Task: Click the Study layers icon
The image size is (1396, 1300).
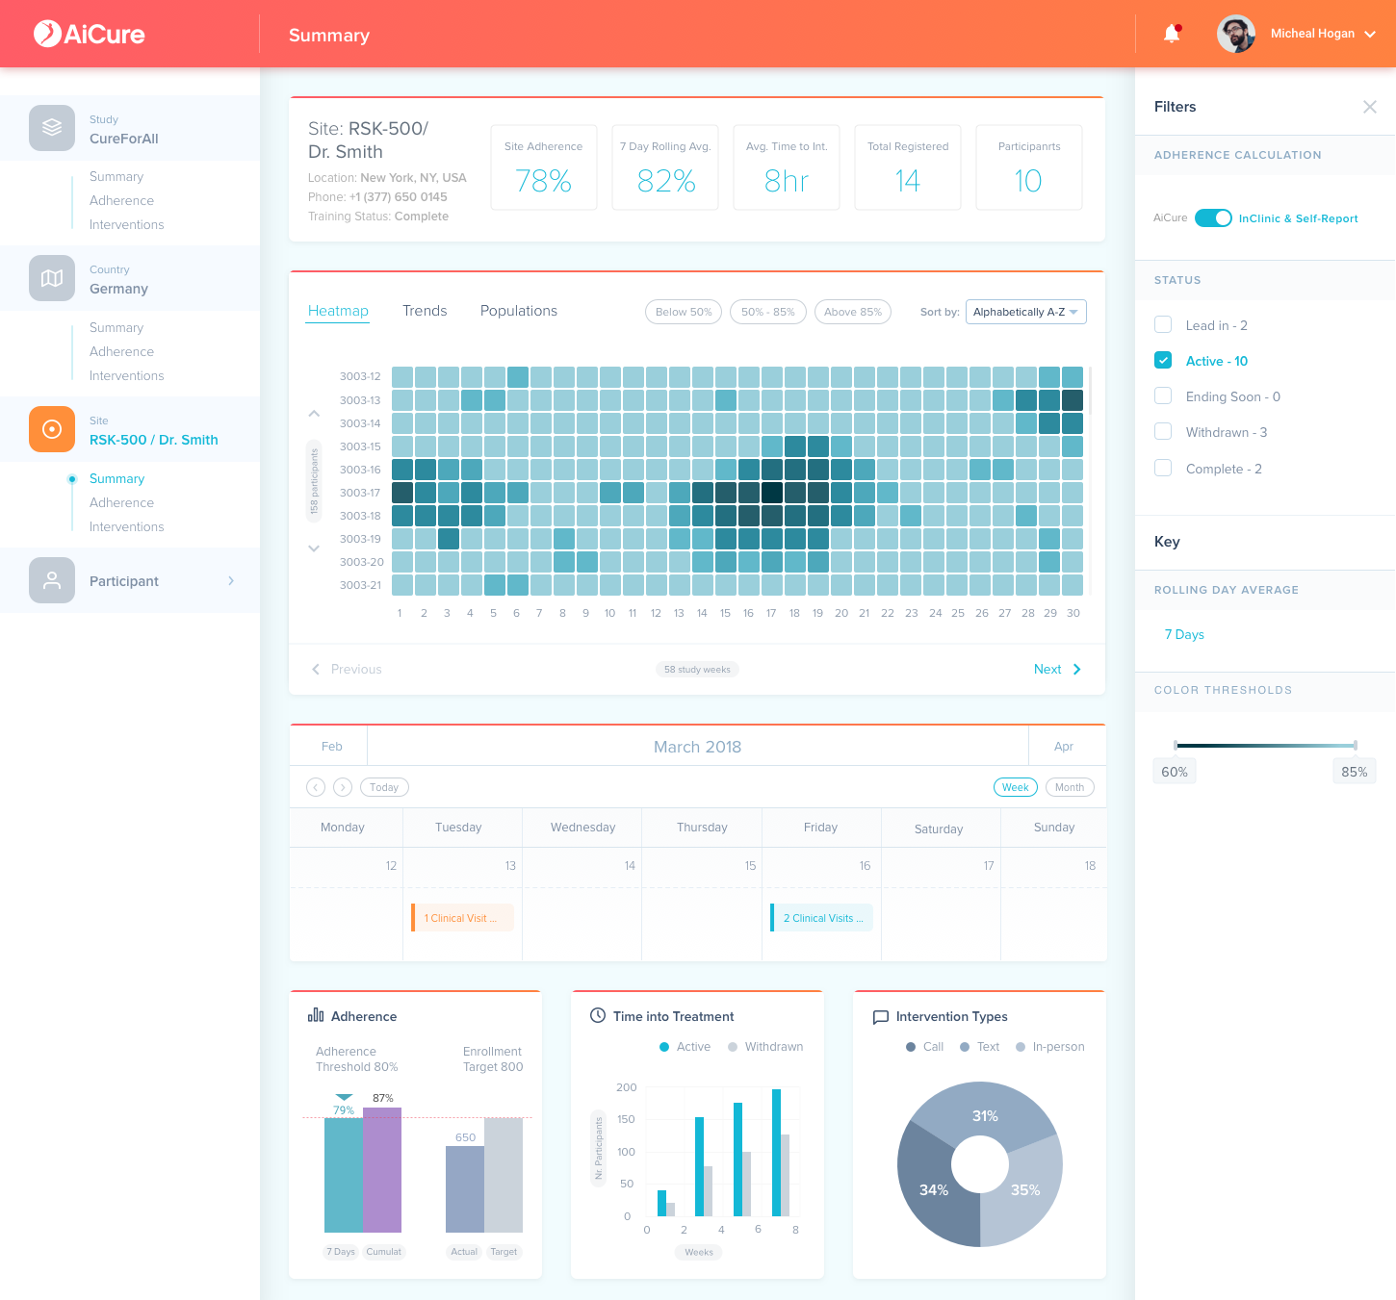Action: (x=52, y=128)
